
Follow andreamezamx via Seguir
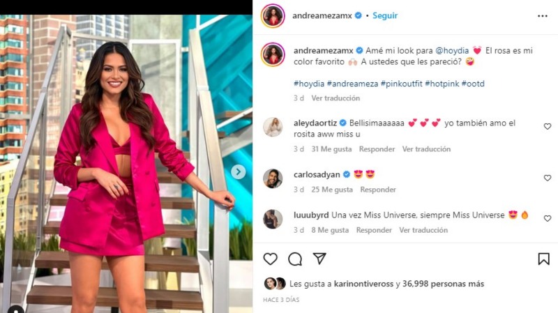click(x=385, y=15)
